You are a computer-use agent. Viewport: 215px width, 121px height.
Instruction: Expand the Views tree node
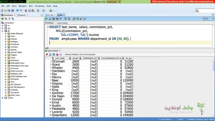point(6,36)
